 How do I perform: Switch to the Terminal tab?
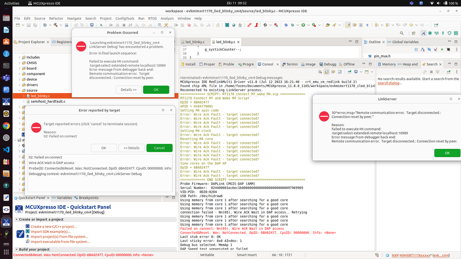290,65
